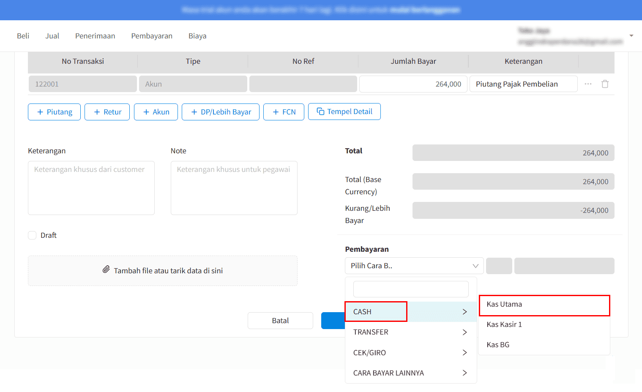Click the search box in the payment dropdown

coord(411,289)
